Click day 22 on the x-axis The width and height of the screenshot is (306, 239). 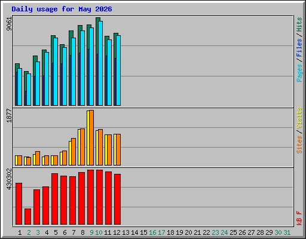(x=206, y=232)
